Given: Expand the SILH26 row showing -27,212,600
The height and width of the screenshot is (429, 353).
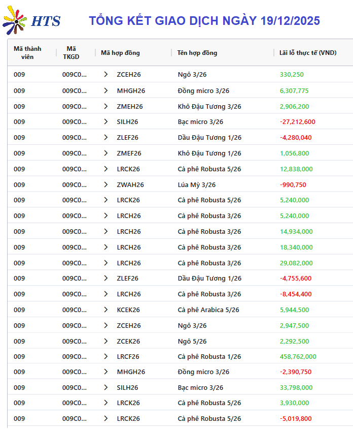Looking at the screenshot, I should [x=106, y=121].
